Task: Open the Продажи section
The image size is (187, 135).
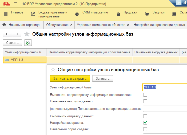Action: 130,12
